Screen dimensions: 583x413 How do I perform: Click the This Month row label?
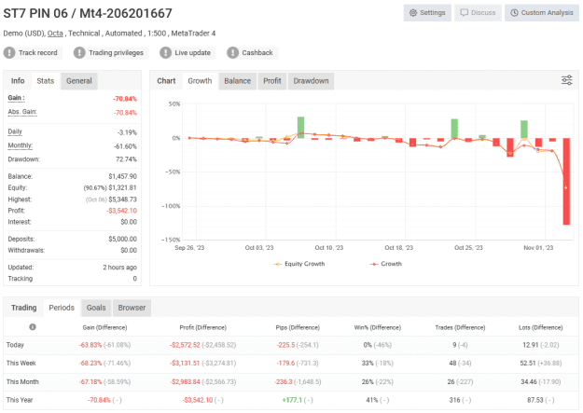pyautogui.click(x=22, y=382)
